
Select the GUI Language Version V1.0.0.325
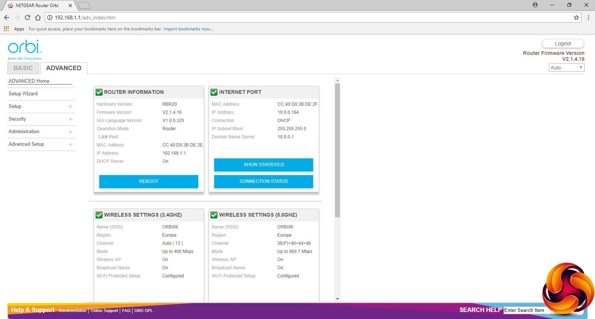(x=173, y=121)
